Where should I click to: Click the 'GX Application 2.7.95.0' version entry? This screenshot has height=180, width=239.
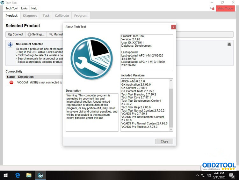click(x=136, y=85)
